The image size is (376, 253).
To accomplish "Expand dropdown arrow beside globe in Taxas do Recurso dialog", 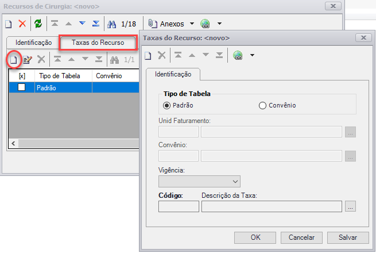I will click(252, 55).
